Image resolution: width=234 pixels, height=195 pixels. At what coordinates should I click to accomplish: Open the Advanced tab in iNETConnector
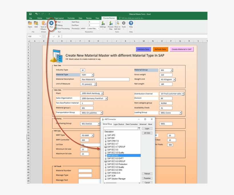pyautogui.click(x=143, y=124)
